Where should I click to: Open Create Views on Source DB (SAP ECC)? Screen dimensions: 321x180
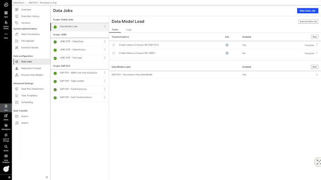coord(138,45)
